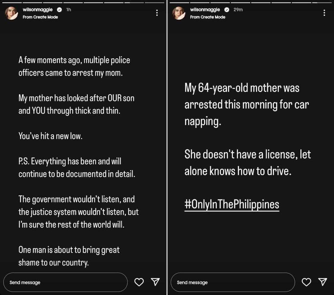The image size is (334, 295).
Task: Tap "From Create Mode" label on left story
Action: click(40, 17)
